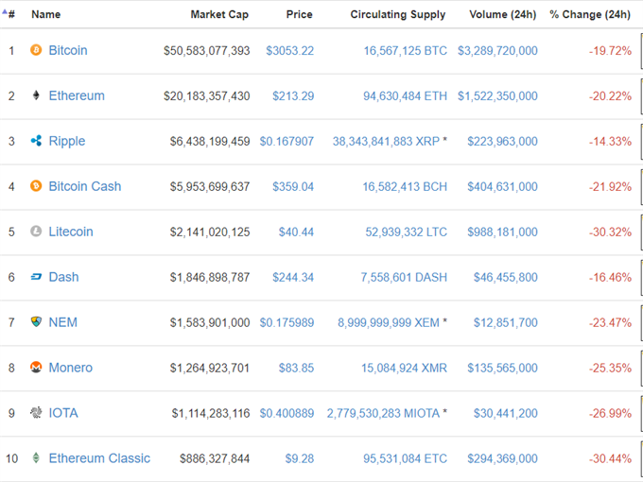Viewport: 643px width, 482px height.
Task: Sort by Volume (24h) column header
Action: 503,14
